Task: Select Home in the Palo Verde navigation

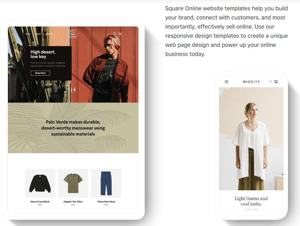Action: click(x=28, y=34)
